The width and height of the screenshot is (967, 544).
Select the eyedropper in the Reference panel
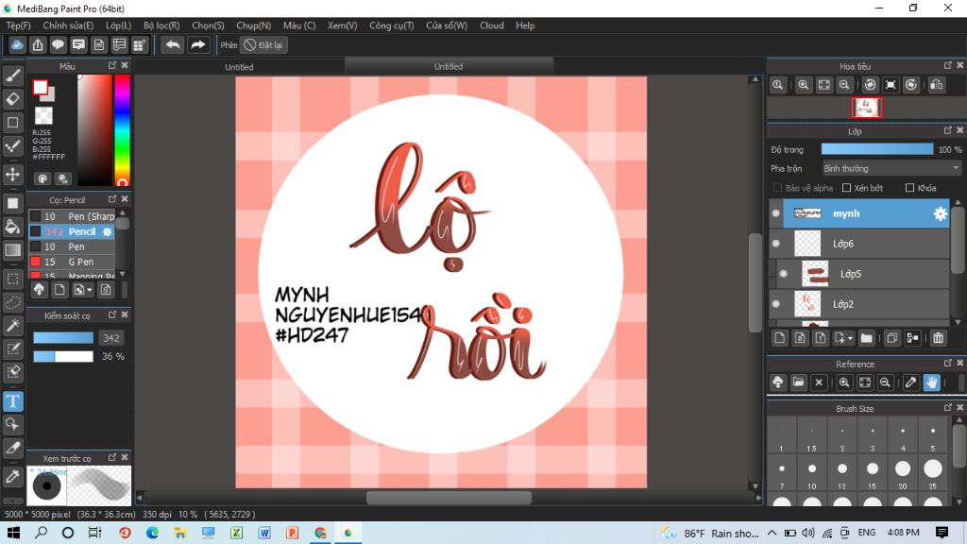point(911,382)
